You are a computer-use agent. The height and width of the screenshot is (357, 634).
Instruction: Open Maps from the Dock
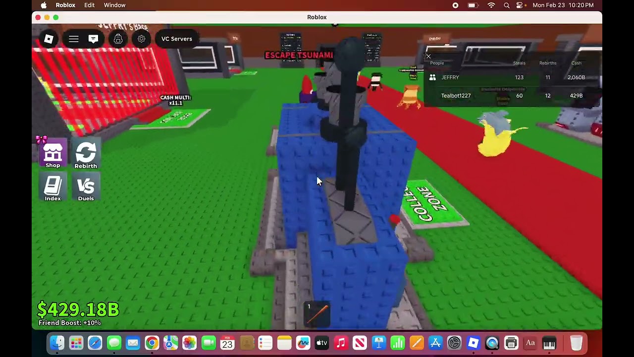tap(170, 343)
